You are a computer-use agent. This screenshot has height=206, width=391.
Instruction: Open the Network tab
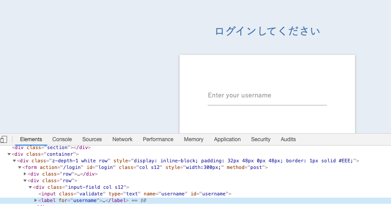pos(122,139)
